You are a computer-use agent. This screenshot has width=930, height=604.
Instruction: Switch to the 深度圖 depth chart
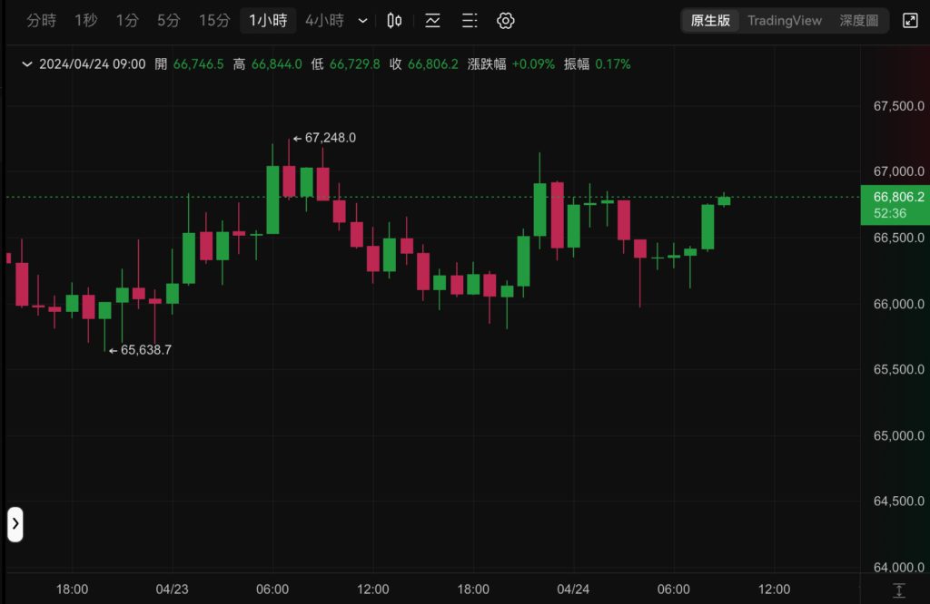[x=858, y=21]
